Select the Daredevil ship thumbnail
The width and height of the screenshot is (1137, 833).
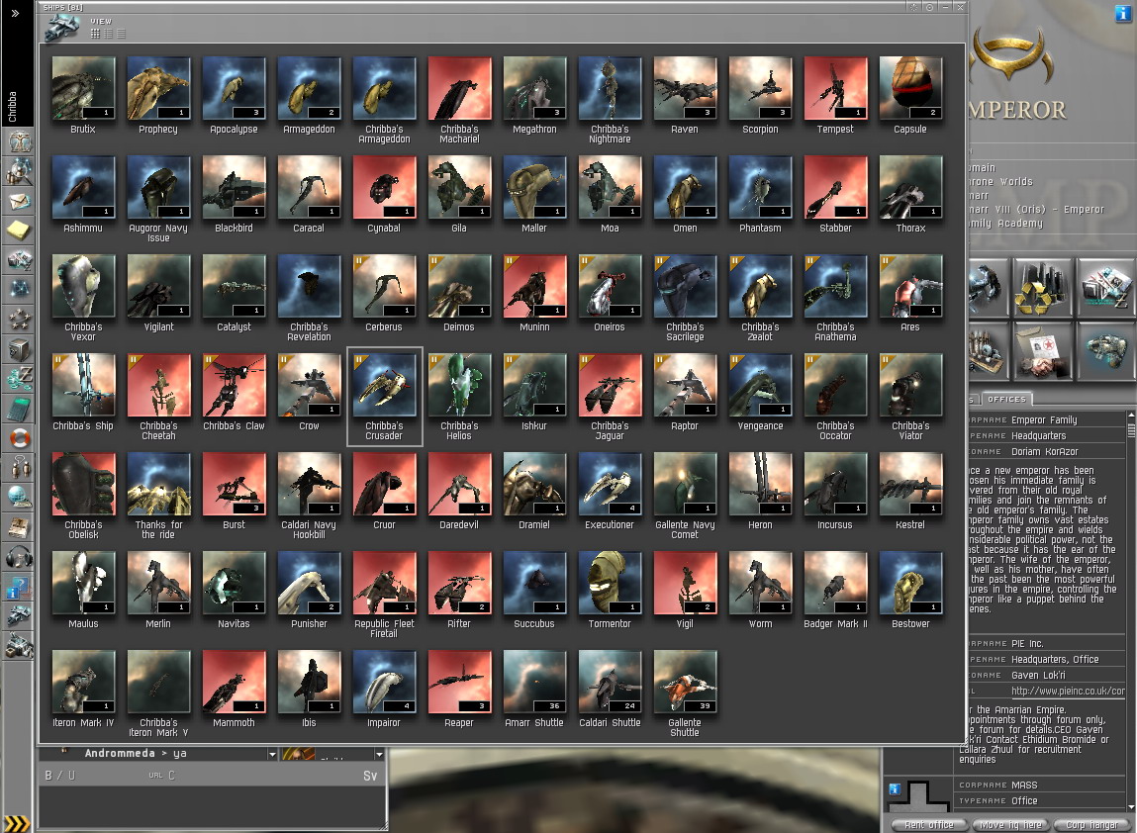(x=460, y=485)
